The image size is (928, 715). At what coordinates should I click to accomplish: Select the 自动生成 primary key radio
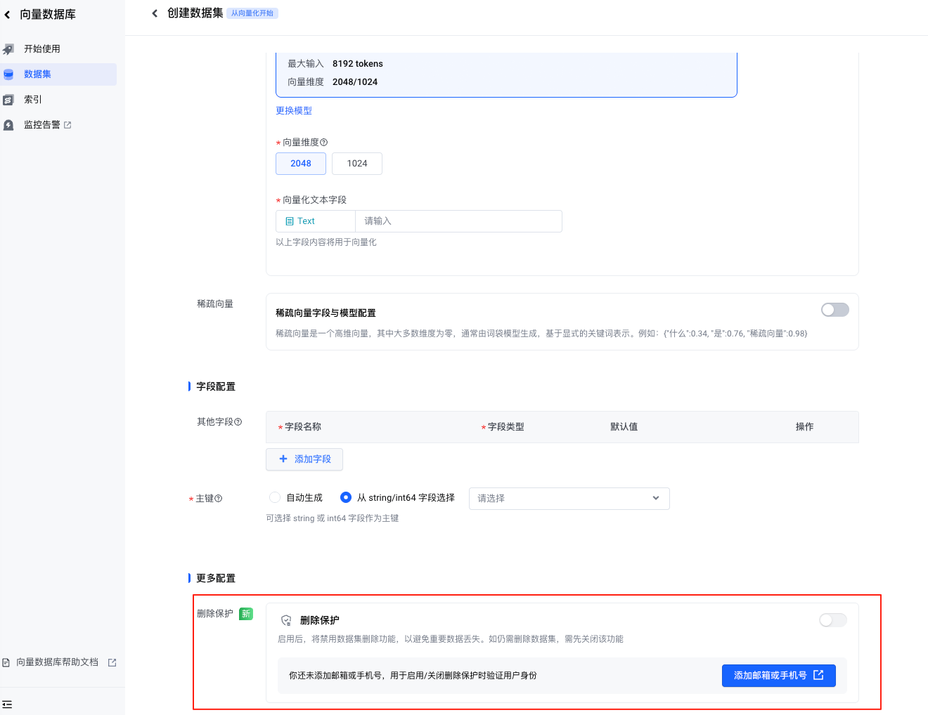point(275,497)
